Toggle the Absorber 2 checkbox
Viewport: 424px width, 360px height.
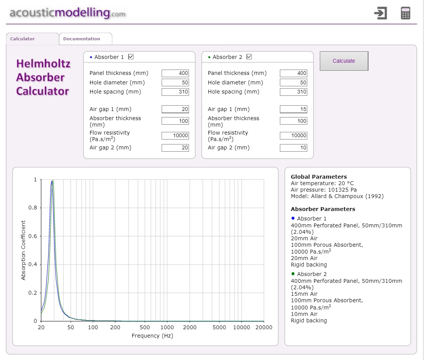pyautogui.click(x=249, y=57)
